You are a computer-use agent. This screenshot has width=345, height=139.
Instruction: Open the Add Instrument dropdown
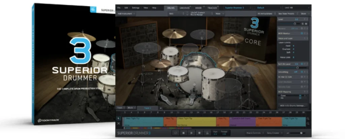coord(126,14)
